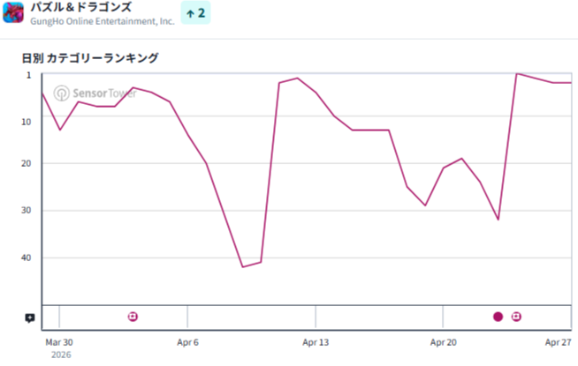
Task: Click the filled magenta circle timeline marker
Action: tap(498, 317)
